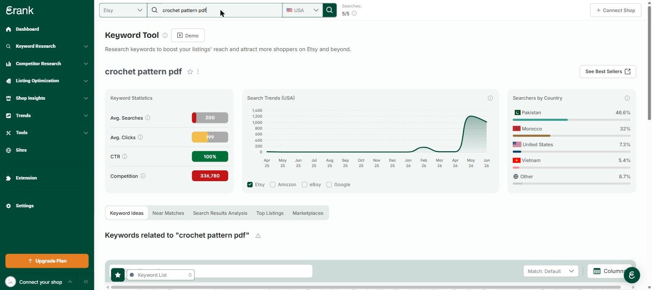
Task: Switch to the Top Listings tab
Action: click(x=270, y=213)
